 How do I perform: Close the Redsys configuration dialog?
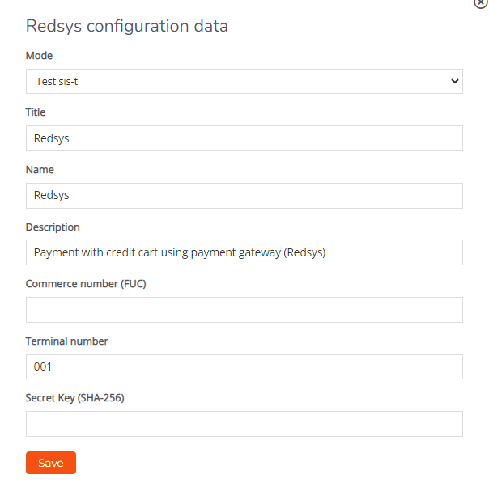[x=480, y=3]
